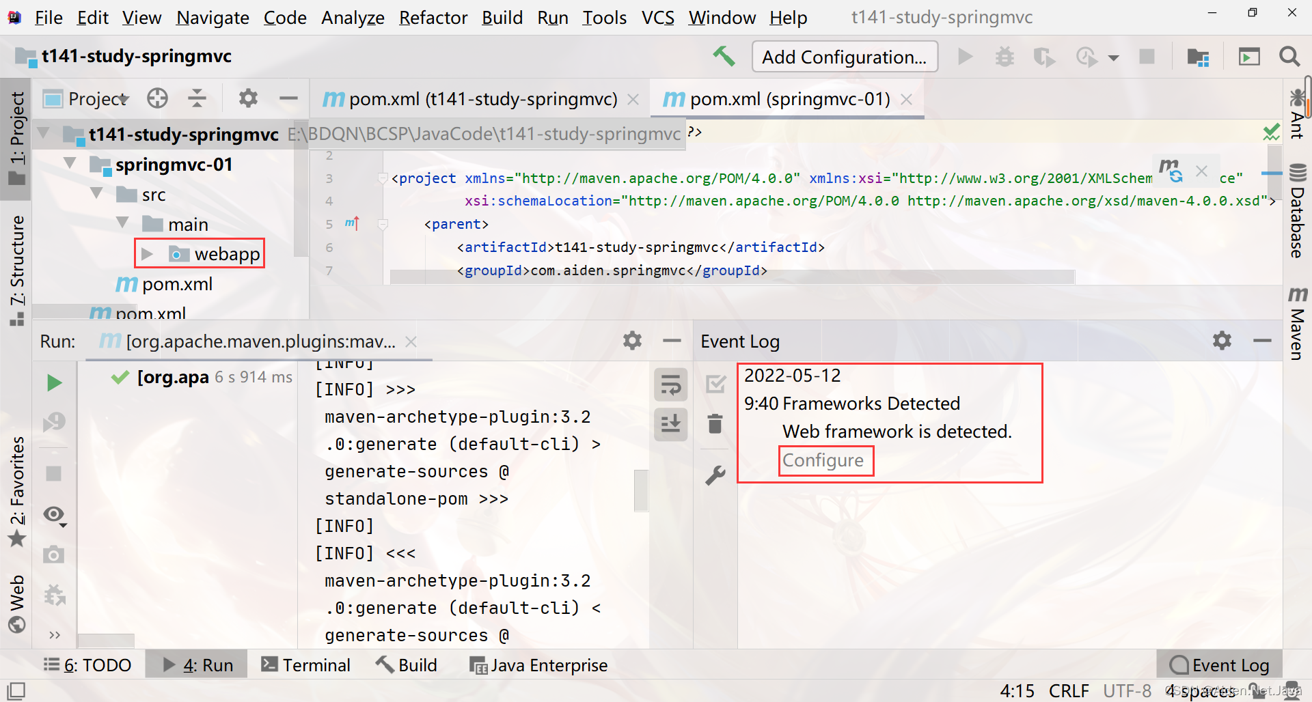Open the Java Enterprise tool window
Image resolution: width=1312 pixels, height=702 pixels.
point(538,665)
